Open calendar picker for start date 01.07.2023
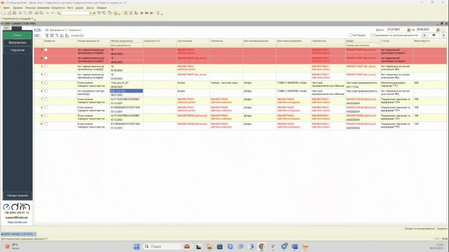Image resolution: width=449 pixels, height=252 pixels. coord(409,30)
